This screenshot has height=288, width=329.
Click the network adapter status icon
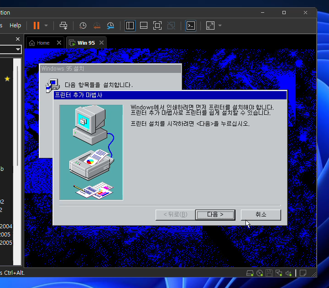[x=279, y=273]
